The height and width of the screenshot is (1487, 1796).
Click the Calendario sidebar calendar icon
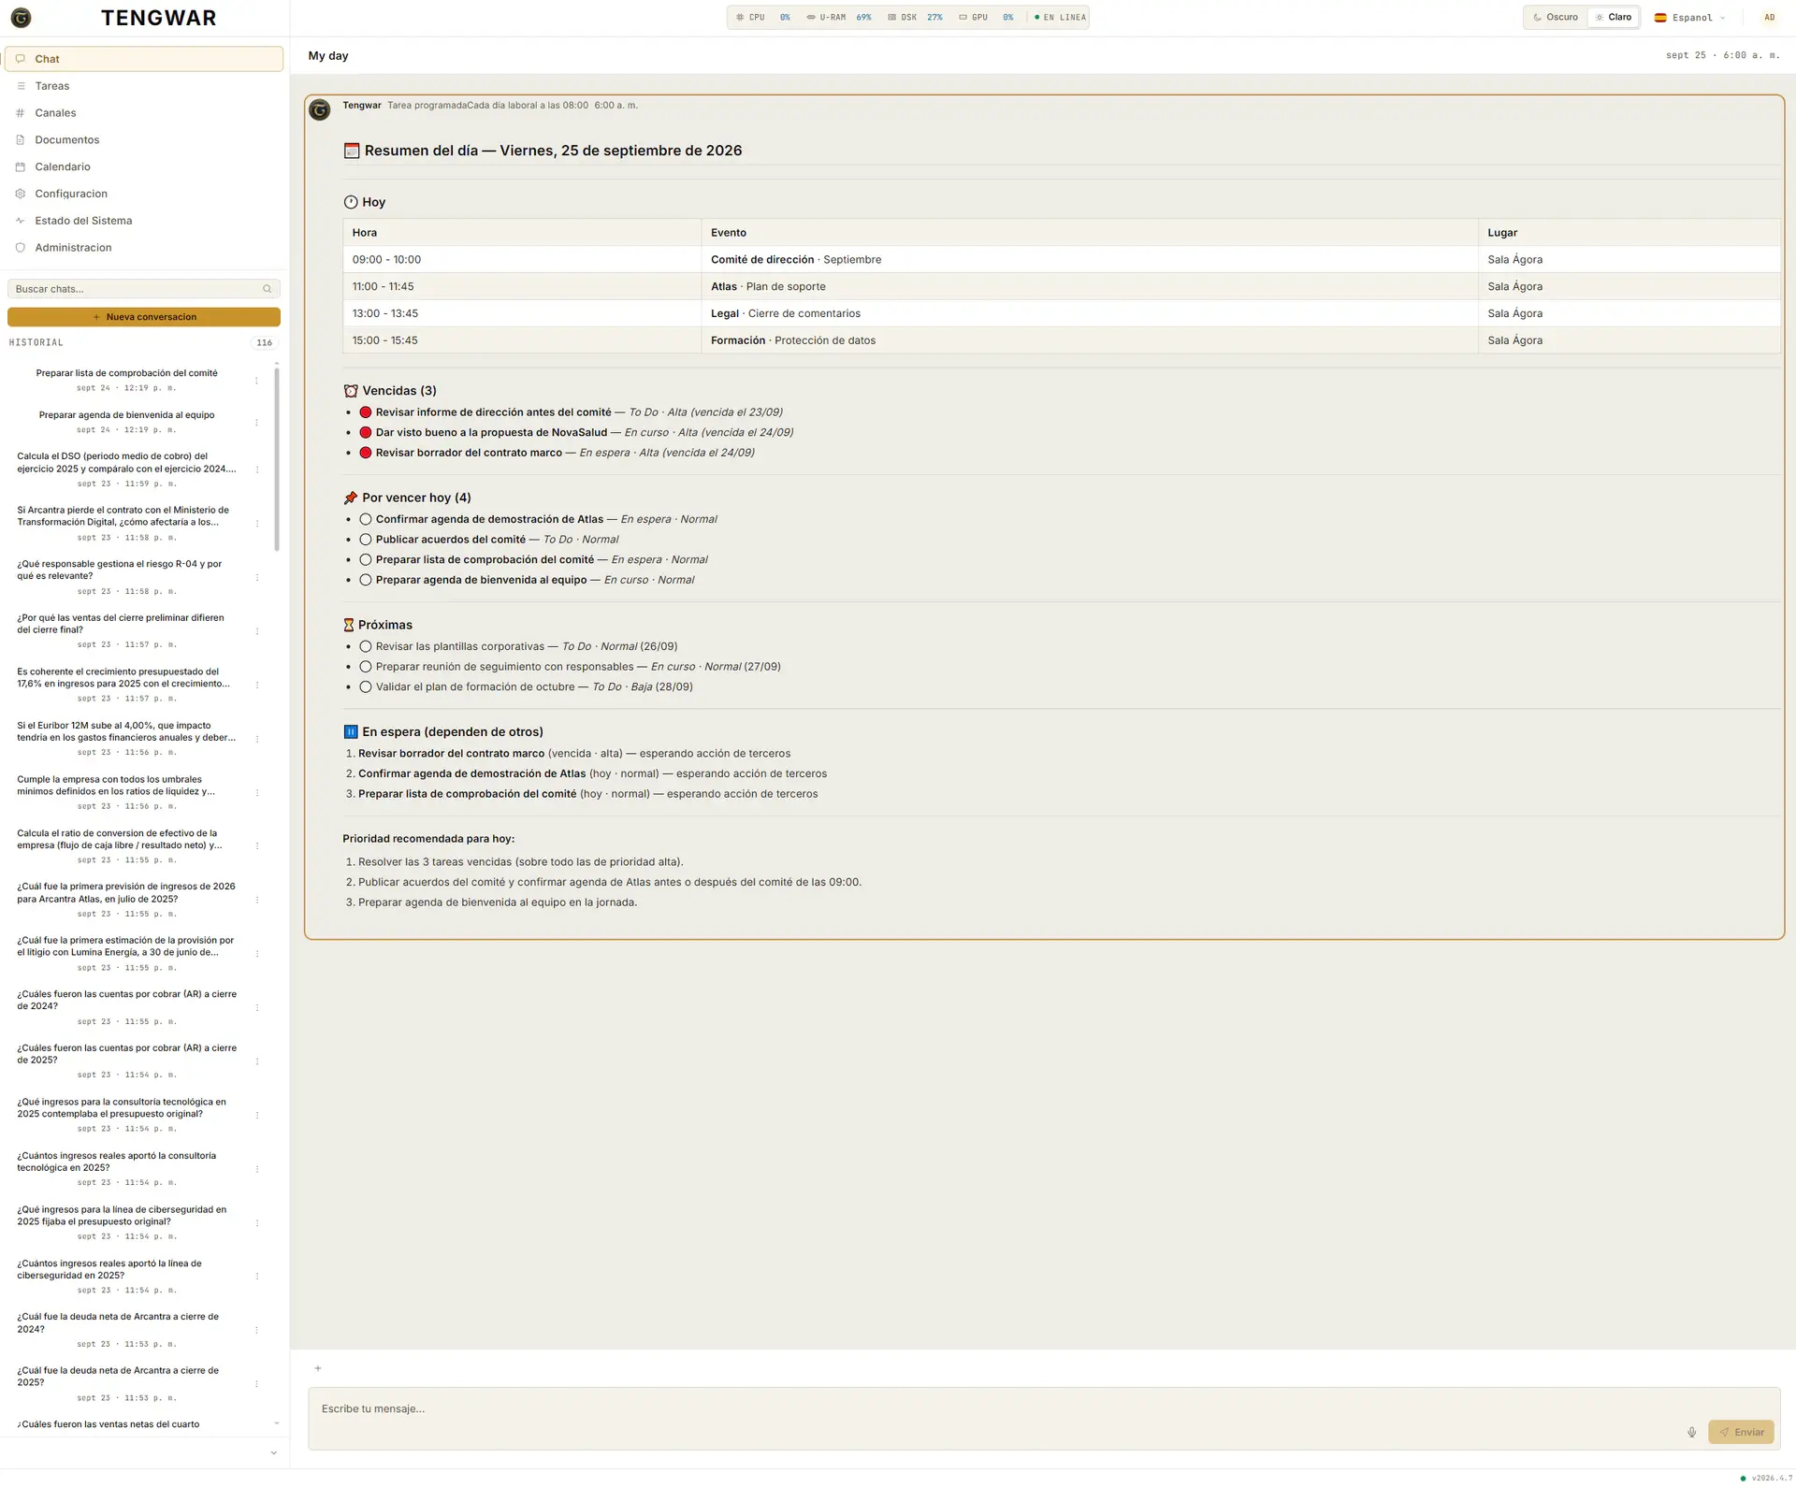pos(21,167)
